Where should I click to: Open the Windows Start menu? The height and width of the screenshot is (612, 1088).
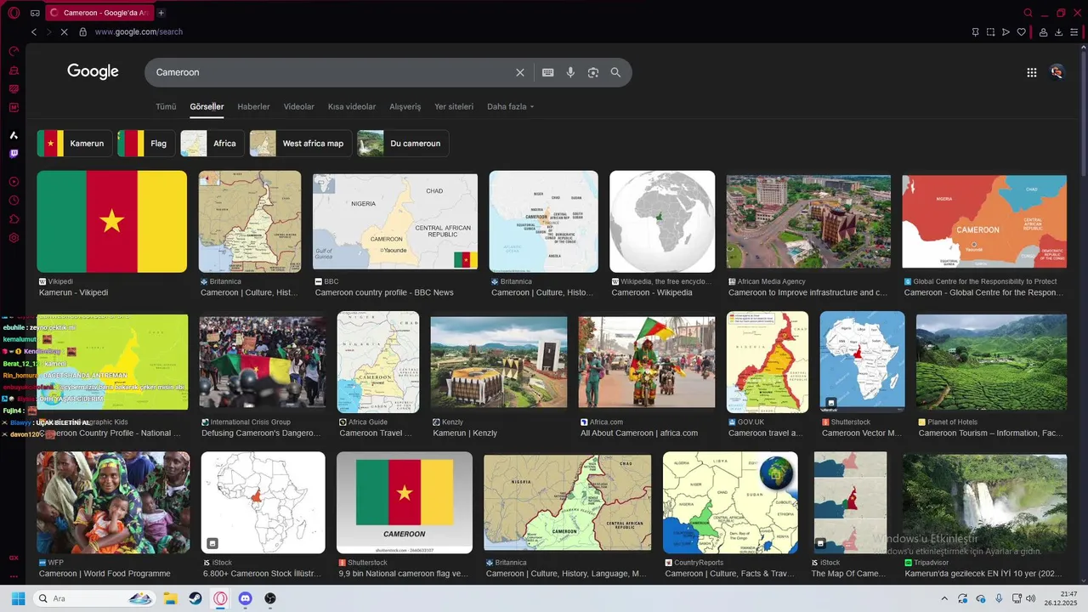pos(18,598)
